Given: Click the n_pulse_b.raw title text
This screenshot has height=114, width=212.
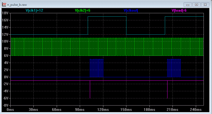Looking at the screenshot, I should [17, 5].
